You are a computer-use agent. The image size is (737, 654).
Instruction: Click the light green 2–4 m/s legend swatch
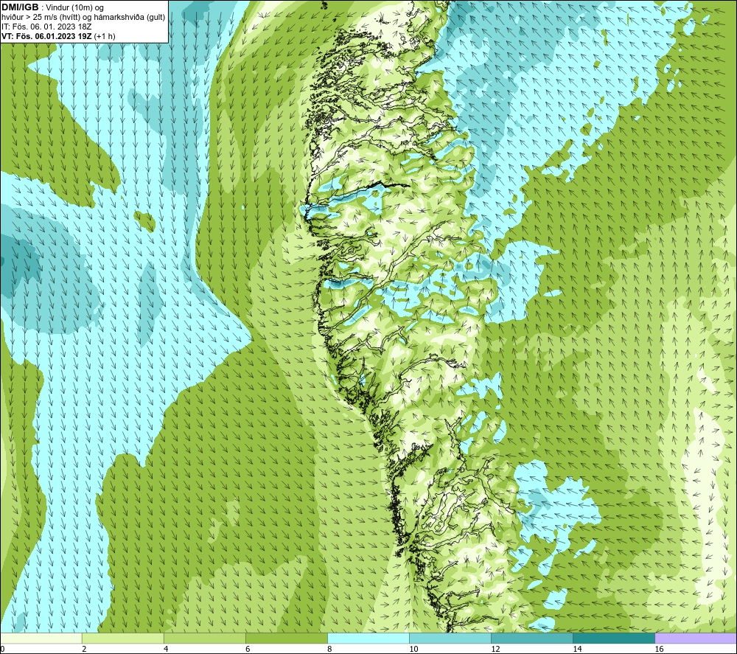pos(122,638)
